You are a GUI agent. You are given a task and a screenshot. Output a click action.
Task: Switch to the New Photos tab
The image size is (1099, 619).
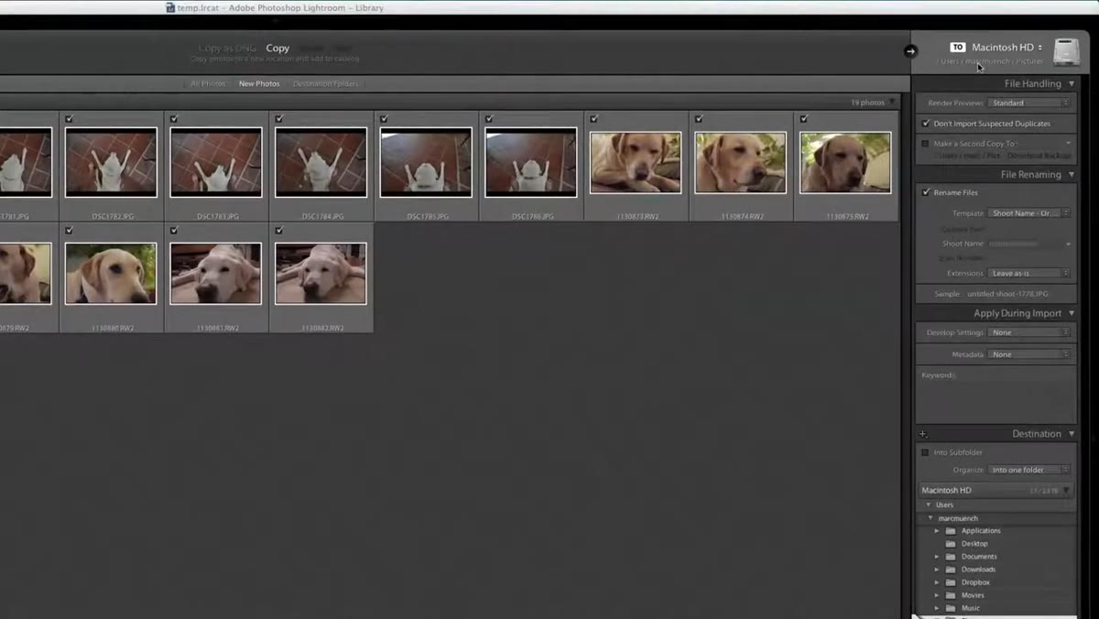tap(259, 84)
